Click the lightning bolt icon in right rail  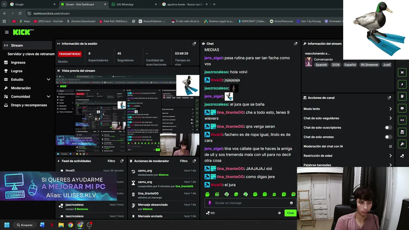(x=402, y=84)
